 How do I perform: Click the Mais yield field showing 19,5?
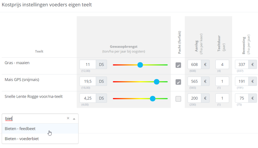click(x=88, y=81)
